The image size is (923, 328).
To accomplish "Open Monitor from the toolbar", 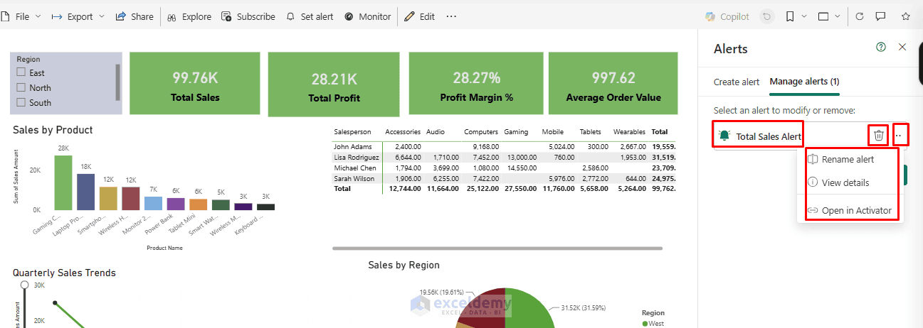I will [x=367, y=16].
